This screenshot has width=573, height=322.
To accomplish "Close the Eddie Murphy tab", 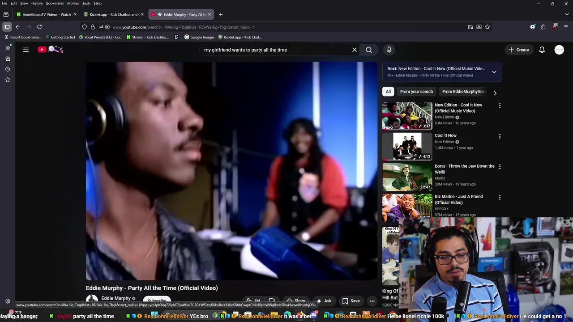I will [209, 14].
